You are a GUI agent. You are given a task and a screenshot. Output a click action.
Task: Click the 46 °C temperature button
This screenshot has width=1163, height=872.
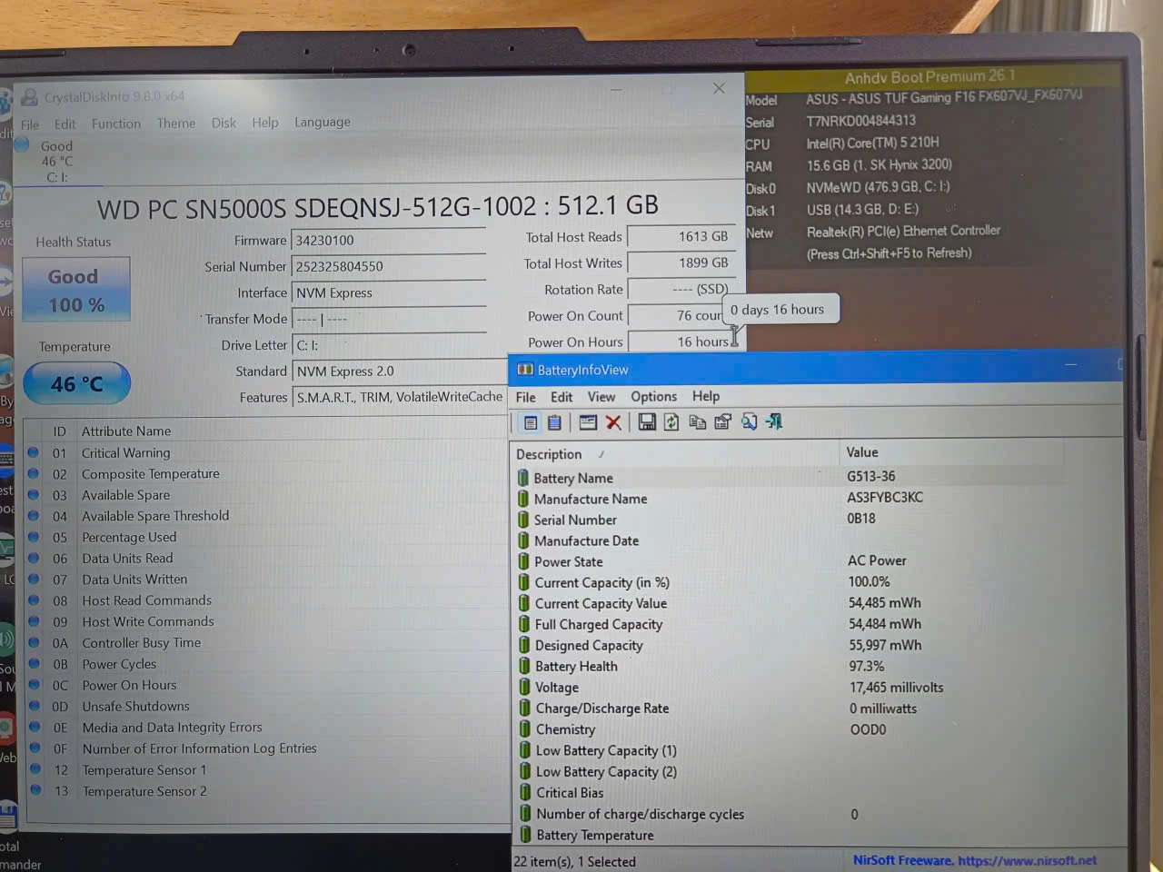(x=77, y=383)
